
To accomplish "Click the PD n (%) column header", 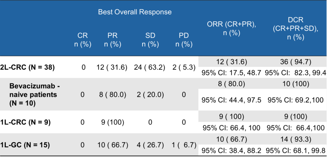I will point(184,40).
